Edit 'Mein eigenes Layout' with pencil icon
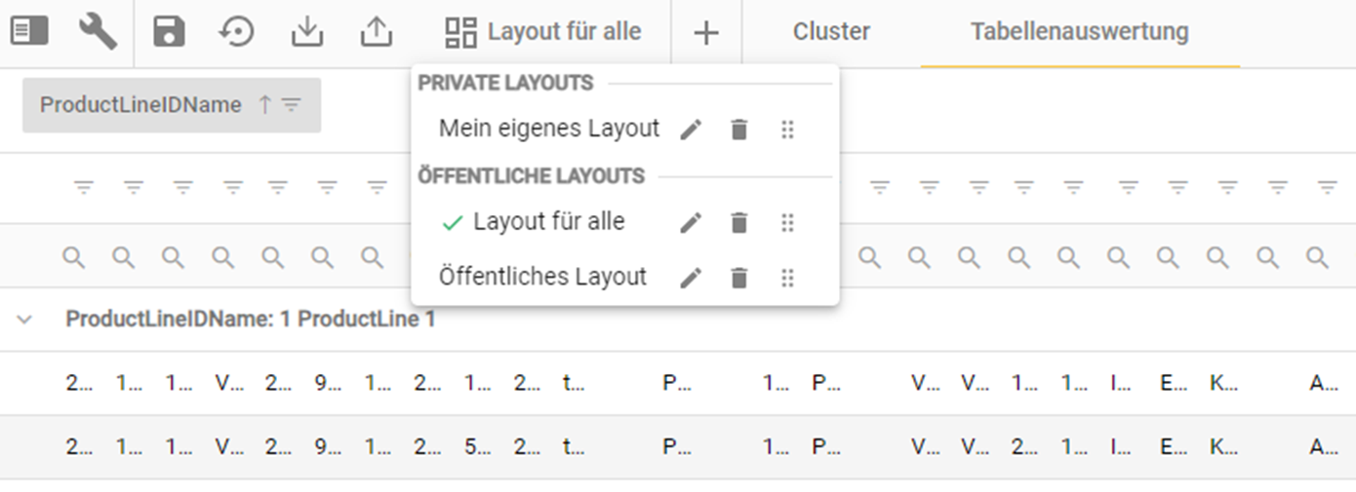Image resolution: width=1356 pixels, height=492 pixels. click(x=691, y=130)
